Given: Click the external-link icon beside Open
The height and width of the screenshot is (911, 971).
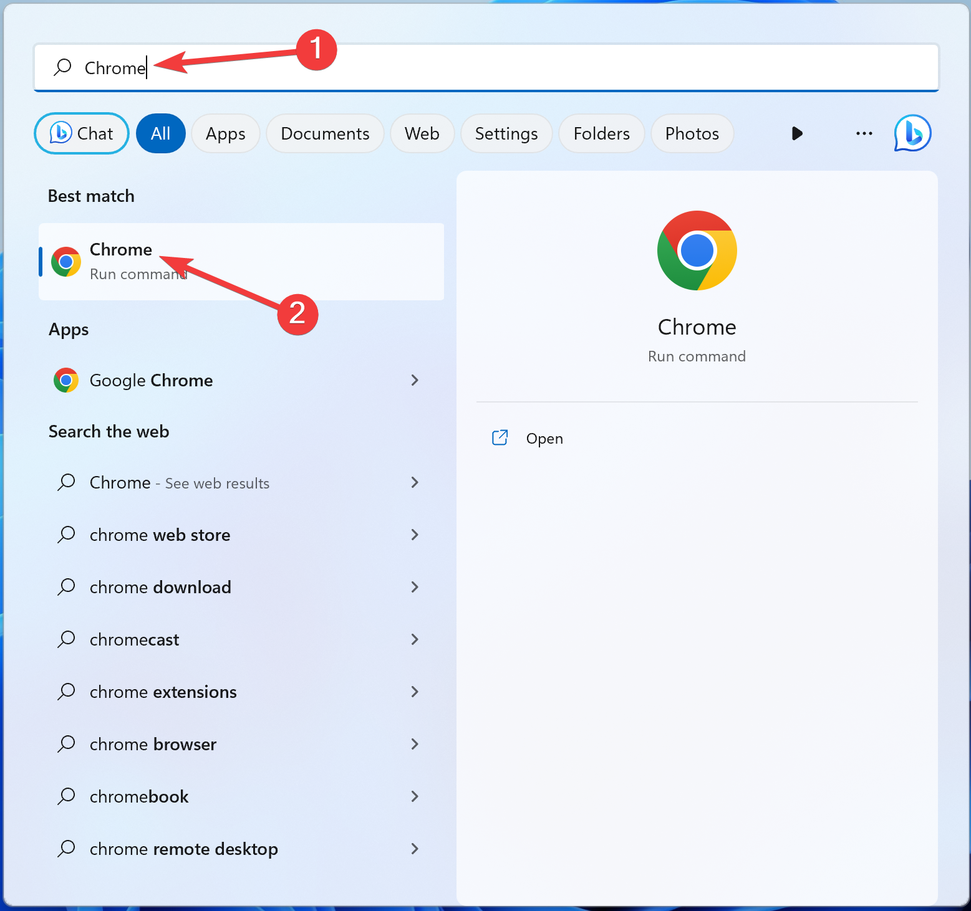Looking at the screenshot, I should tap(500, 438).
